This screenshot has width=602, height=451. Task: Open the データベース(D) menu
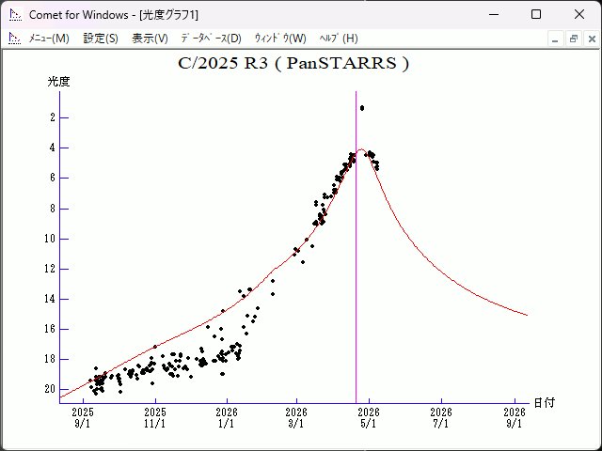[x=211, y=39]
